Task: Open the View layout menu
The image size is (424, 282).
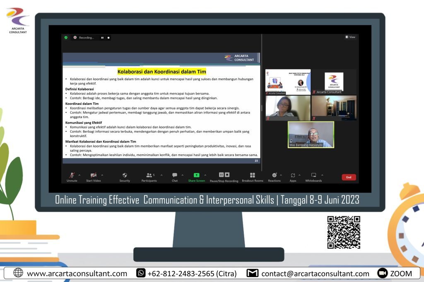Action: (350, 37)
